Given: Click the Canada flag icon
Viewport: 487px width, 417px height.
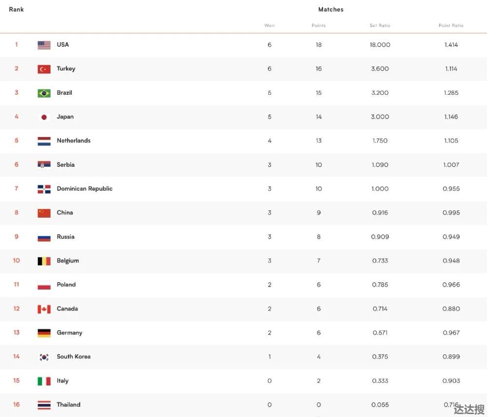Looking at the screenshot, I should tap(44, 309).
